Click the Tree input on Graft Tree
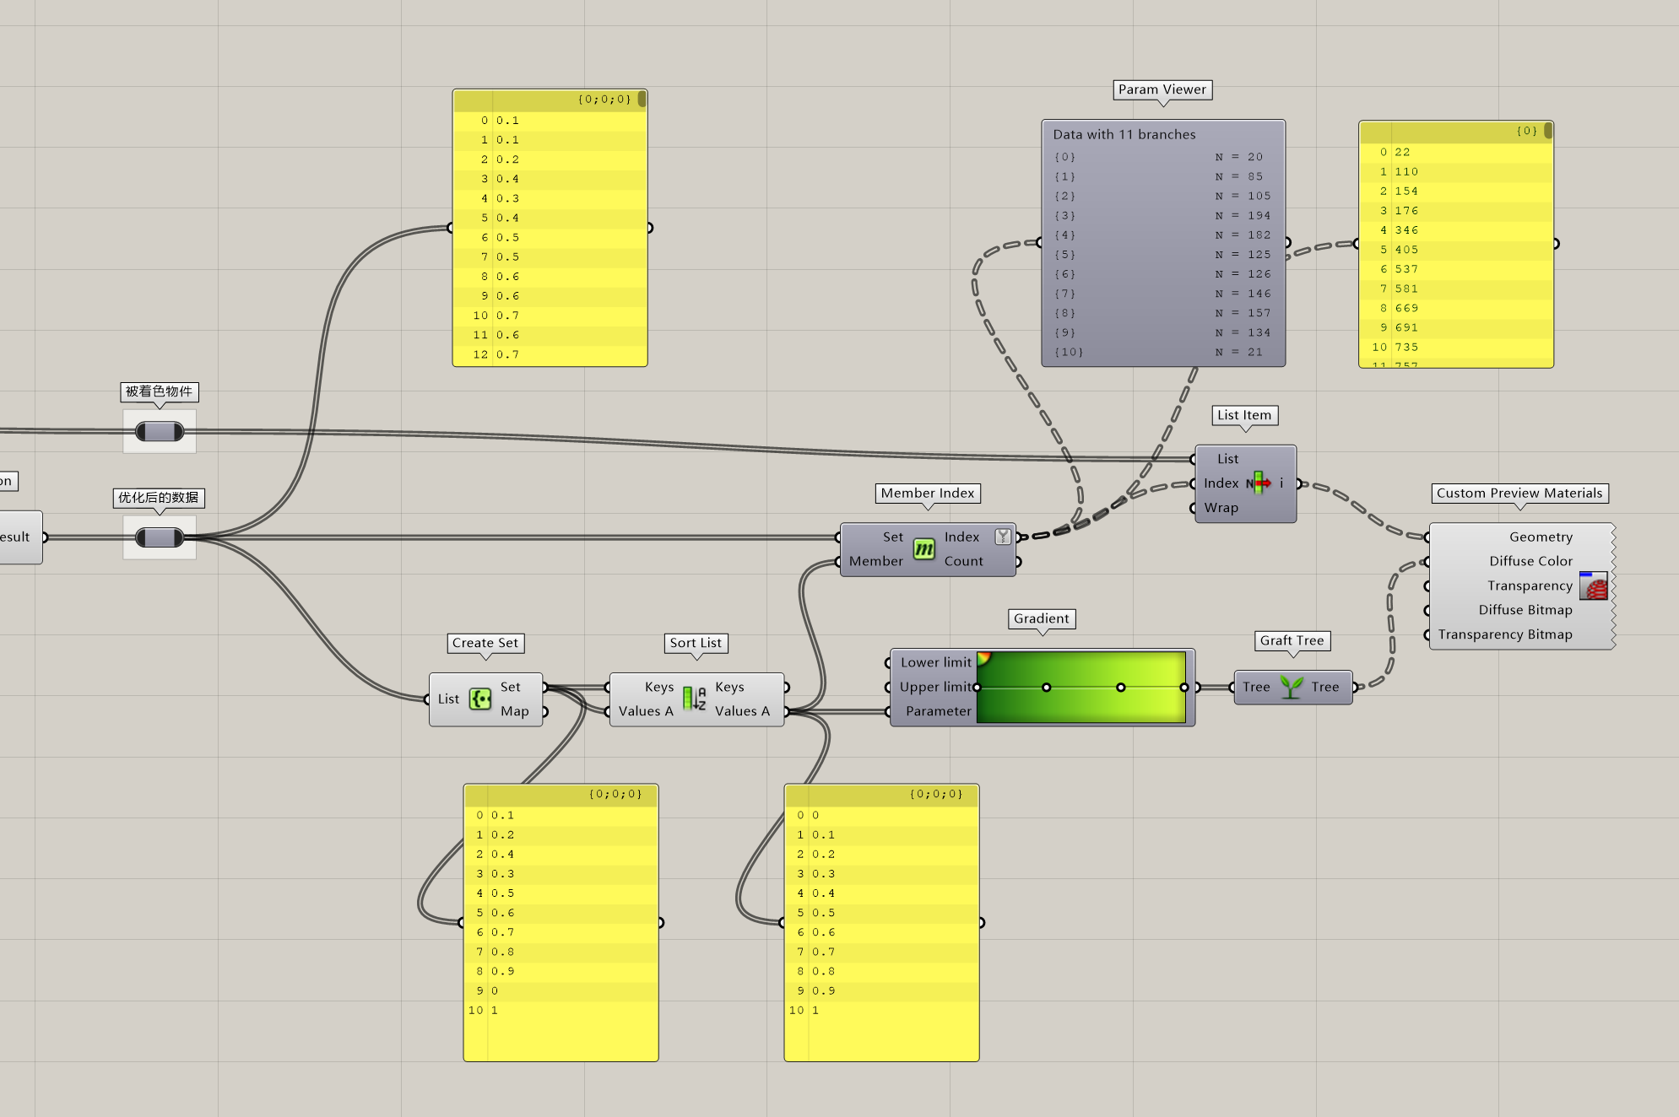This screenshot has height=1117, width=1679. click(1256, 687)
